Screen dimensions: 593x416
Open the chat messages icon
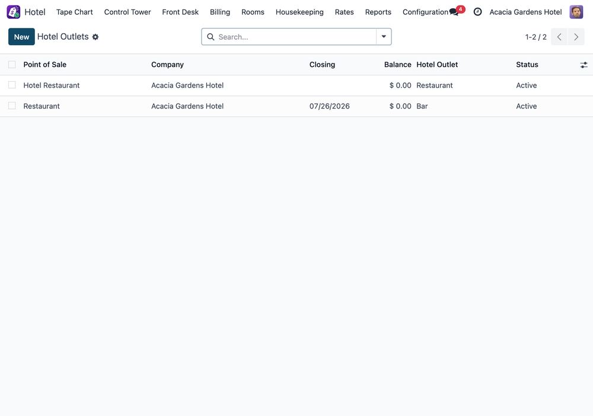tap(454, 12)
